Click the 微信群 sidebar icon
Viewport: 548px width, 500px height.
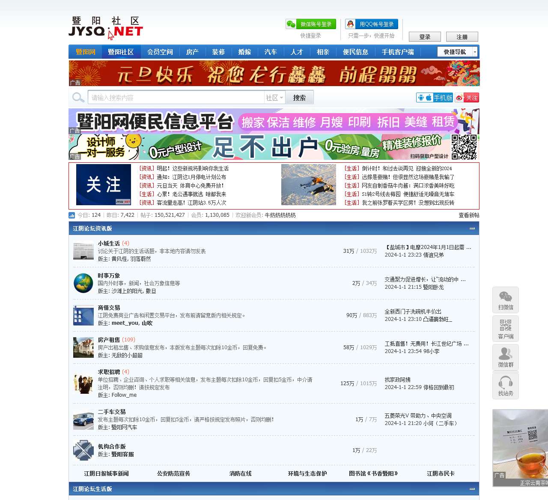(x=506, y=357)
